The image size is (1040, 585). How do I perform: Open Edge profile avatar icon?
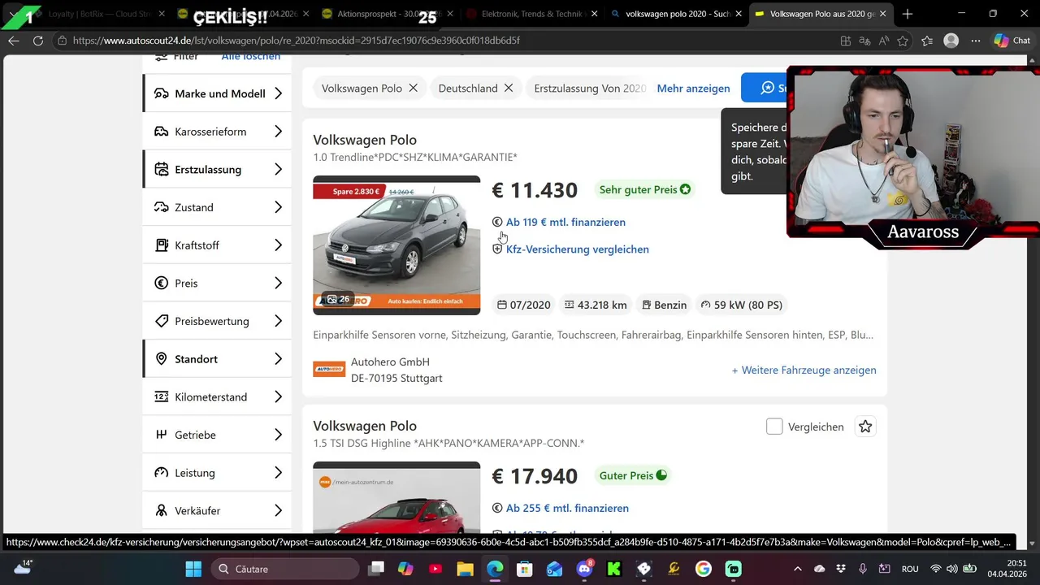951,41
